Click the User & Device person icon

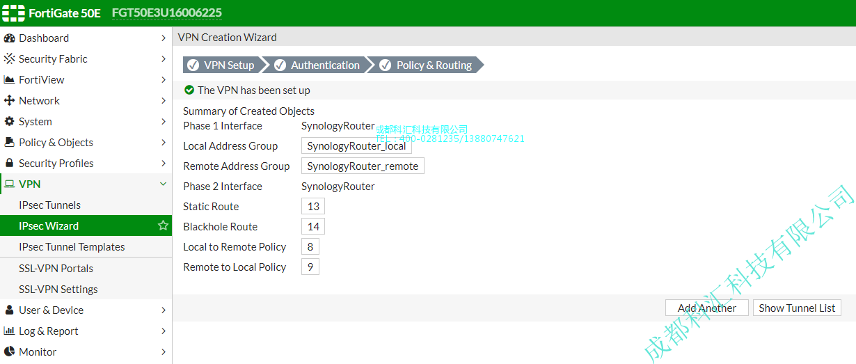(10, 310)
